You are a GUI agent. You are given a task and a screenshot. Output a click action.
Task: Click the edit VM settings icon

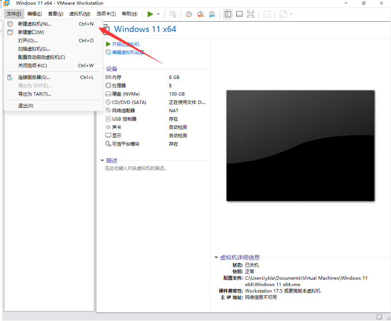[108, 52]
